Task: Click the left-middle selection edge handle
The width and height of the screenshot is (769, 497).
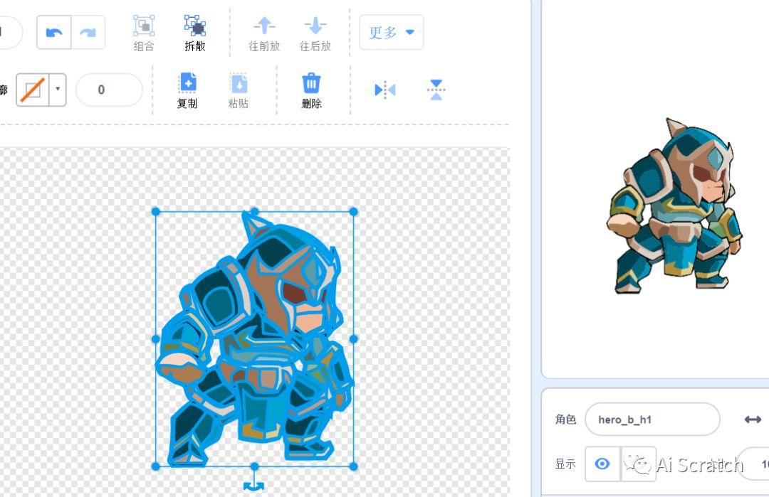Action: pos(156,339)
